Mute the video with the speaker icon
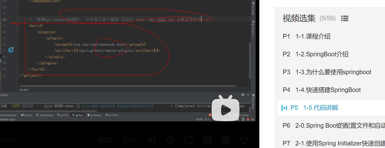 152,140
